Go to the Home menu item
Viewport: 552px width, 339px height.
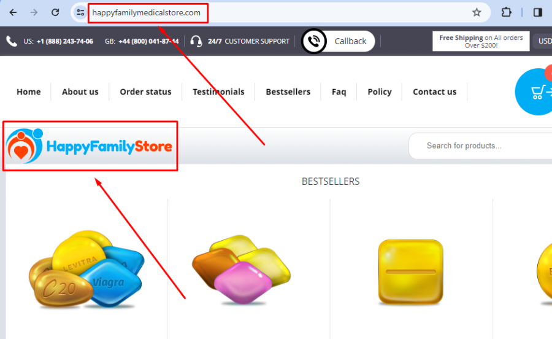point(28,92)
